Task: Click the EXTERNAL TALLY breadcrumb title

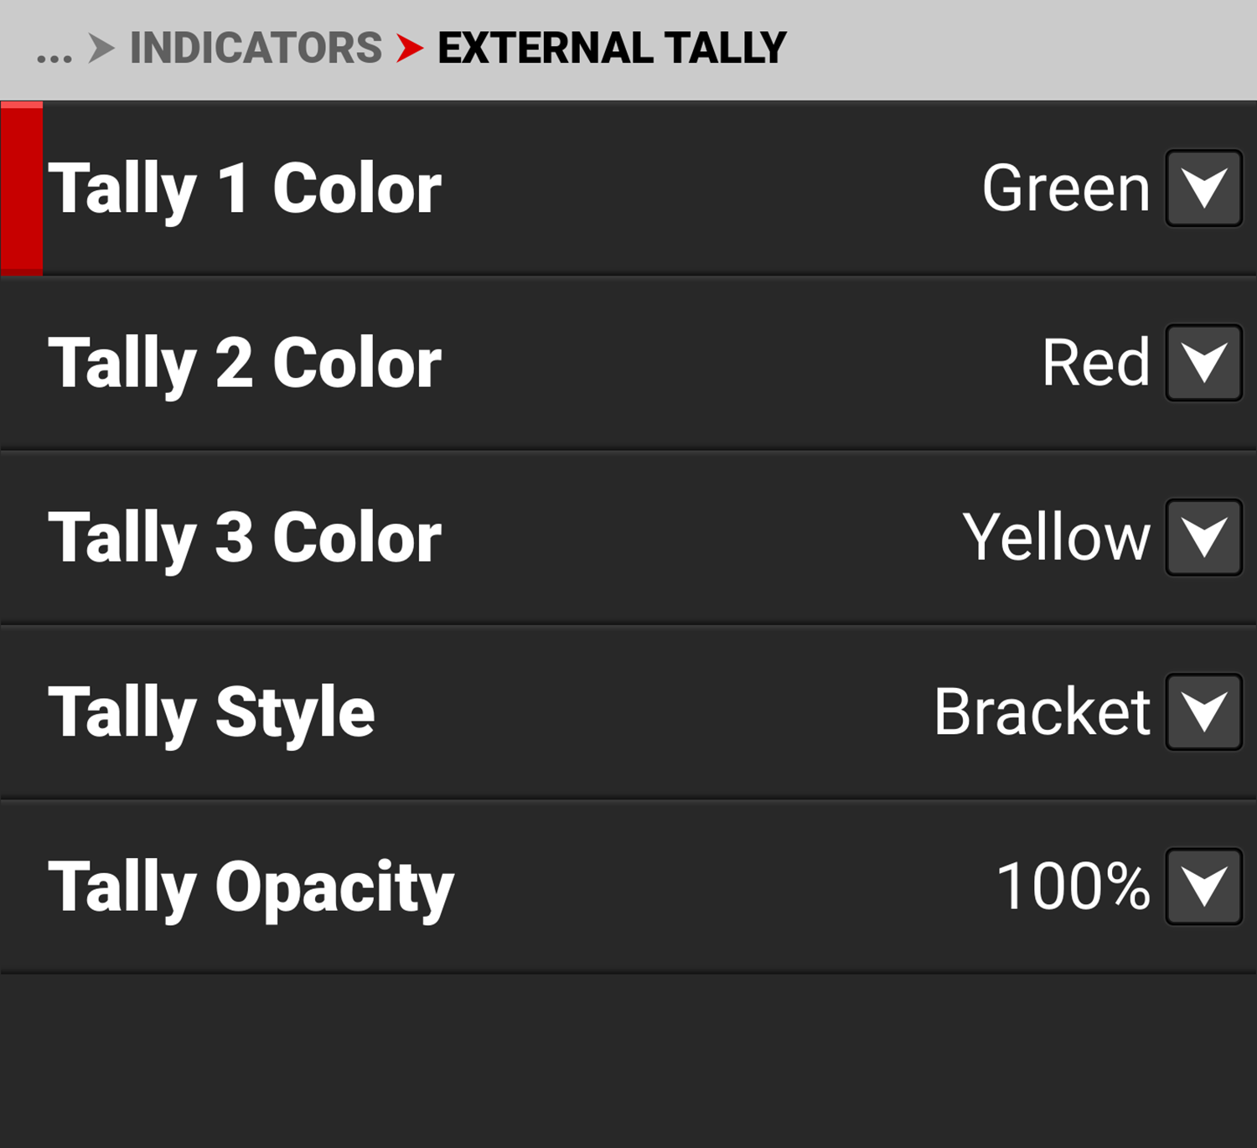Action: [612, 48]
